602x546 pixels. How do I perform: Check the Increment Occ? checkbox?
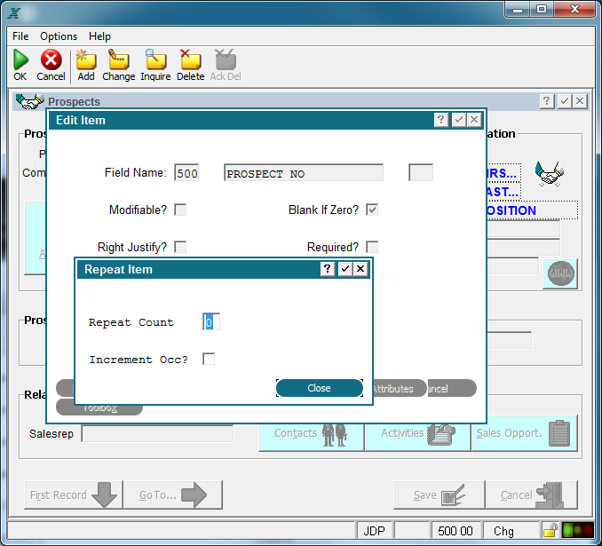tap(209, 359)
